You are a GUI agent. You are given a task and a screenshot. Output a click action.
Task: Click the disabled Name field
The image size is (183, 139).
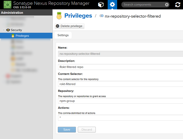pos(121,54)
